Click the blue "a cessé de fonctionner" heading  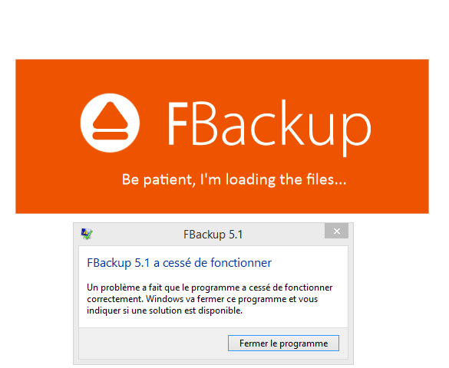point(180,263)
